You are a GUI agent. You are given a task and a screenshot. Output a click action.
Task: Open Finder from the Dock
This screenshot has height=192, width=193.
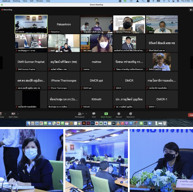pos(28,123)
